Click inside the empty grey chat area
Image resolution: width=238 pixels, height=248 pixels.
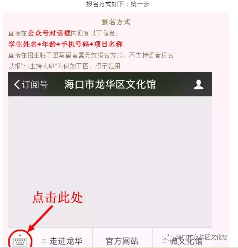click(x=110, y=162)
